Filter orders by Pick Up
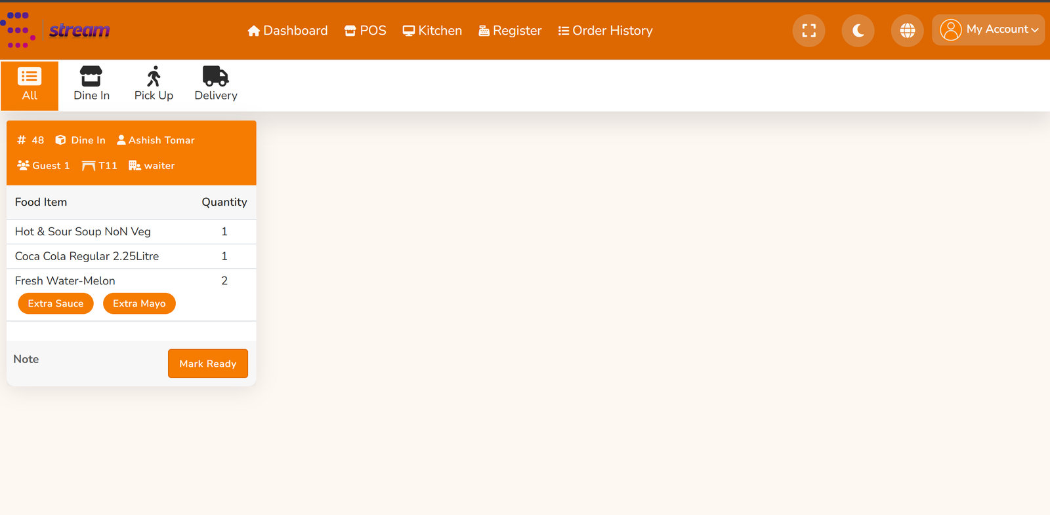Viewport: 1050px width, 515px height. [154, 85]
